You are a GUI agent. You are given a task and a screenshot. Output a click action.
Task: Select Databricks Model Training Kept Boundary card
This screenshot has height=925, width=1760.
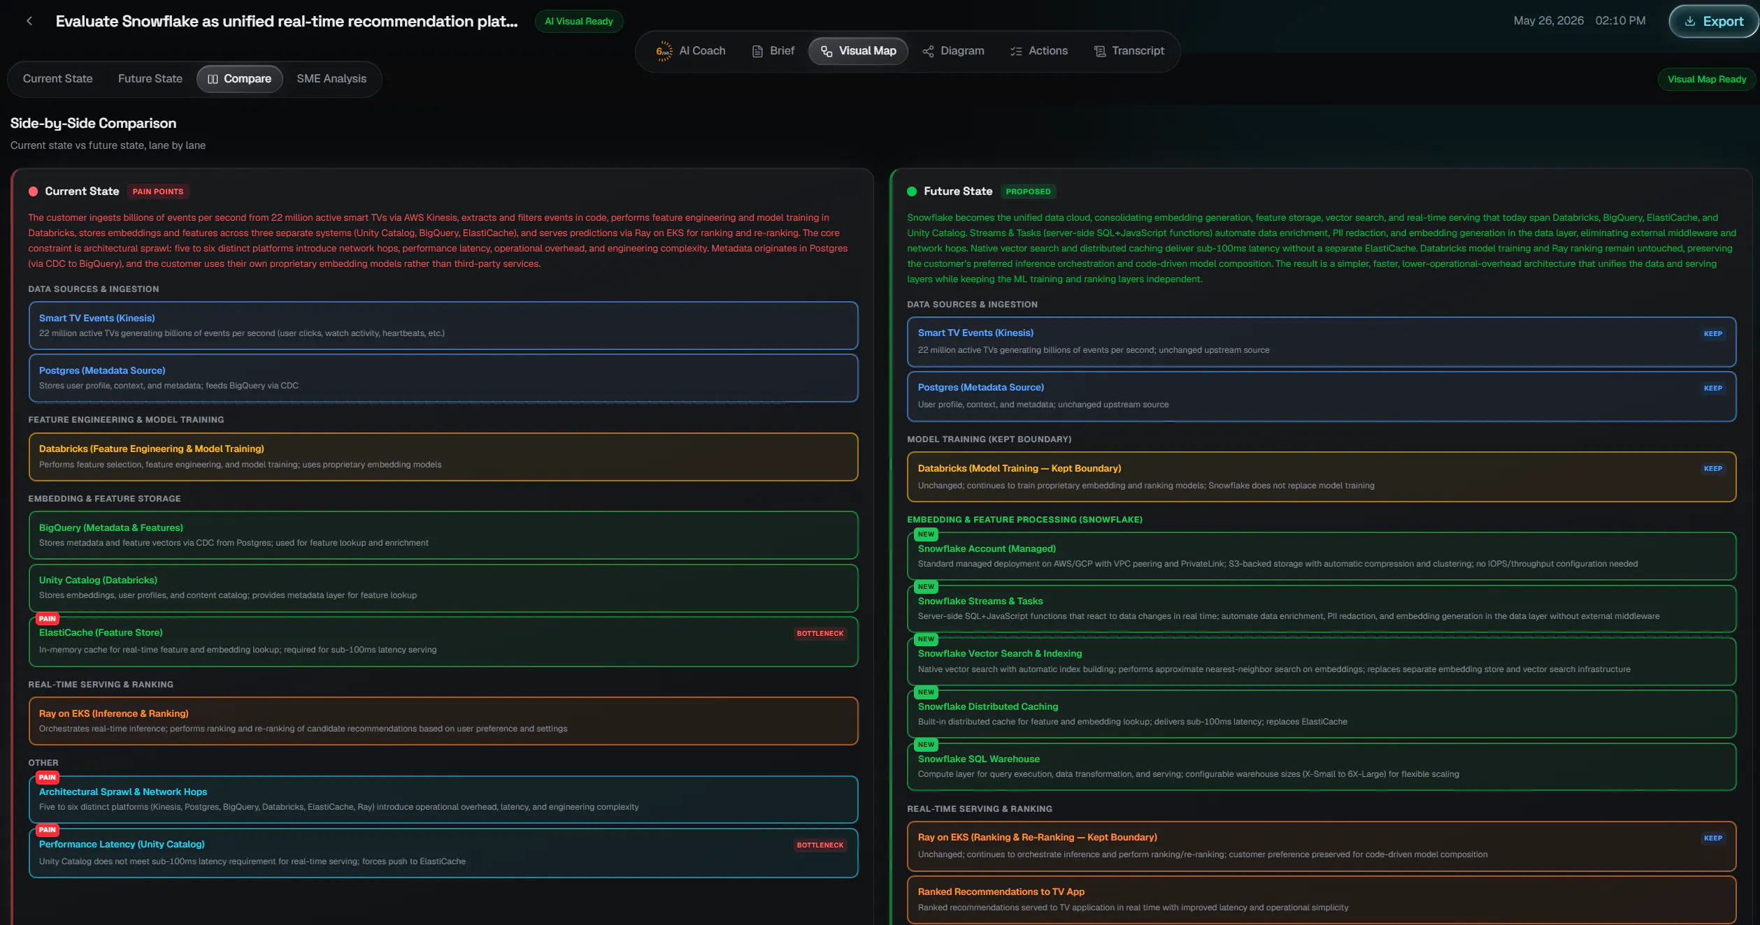pos(1322,476)
